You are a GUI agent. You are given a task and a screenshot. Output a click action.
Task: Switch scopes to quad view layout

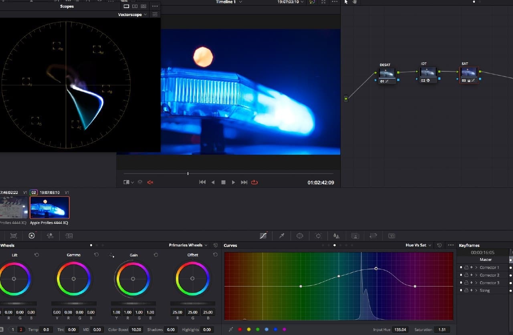(143, 6)
